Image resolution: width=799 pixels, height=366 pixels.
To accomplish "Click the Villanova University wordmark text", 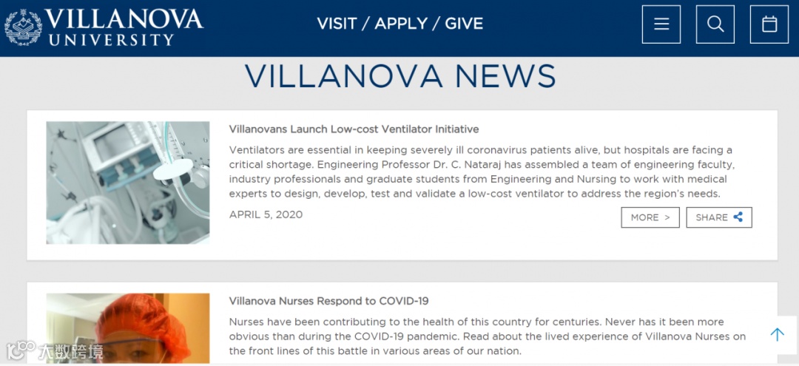I will pos(124,27).
